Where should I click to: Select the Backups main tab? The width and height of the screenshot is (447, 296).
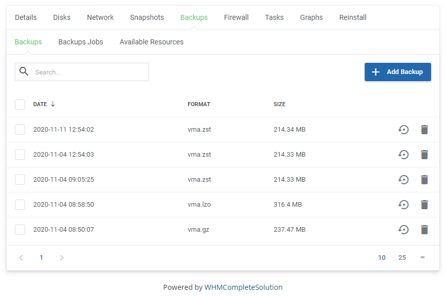coord(194,17)
